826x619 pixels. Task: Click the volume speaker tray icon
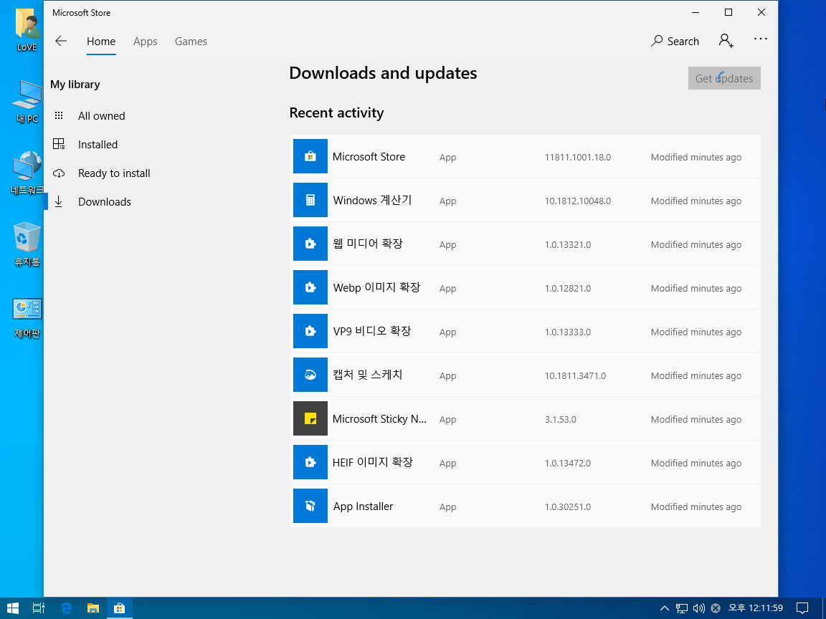click(x=698, y=608)
